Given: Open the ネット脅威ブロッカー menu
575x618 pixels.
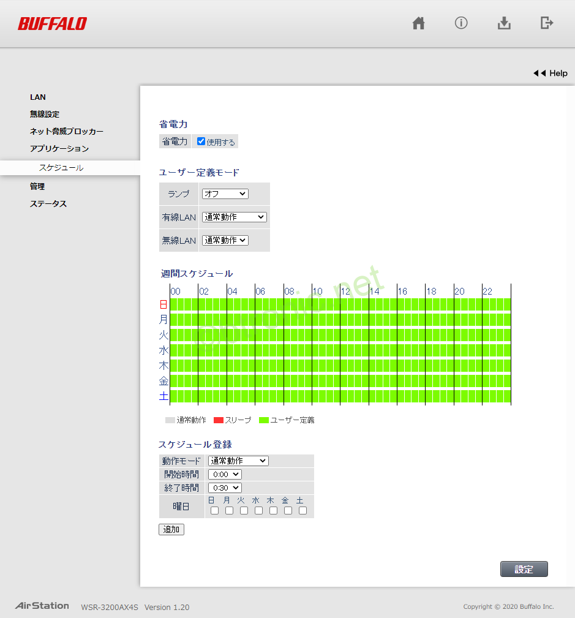Looking at the screenshot, I should pyautogui.click(x=67, y=131).
